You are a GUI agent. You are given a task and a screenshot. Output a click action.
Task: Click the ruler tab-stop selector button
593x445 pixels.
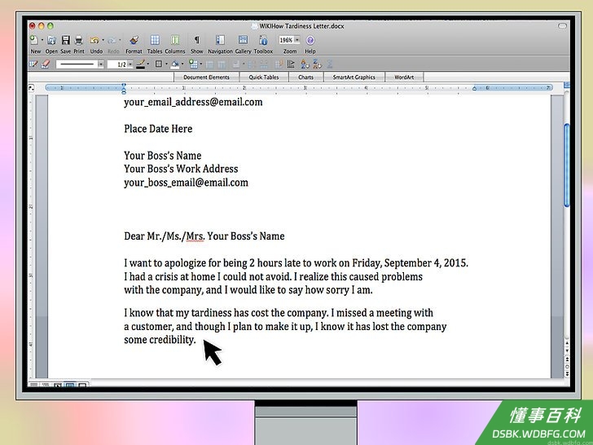coord(31,88)
